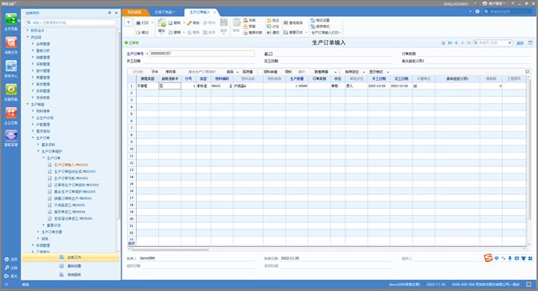Screen dimensions: 538x291
Task: Open 生产订单输入打印 template dropdown
Action: coord(325,33)
